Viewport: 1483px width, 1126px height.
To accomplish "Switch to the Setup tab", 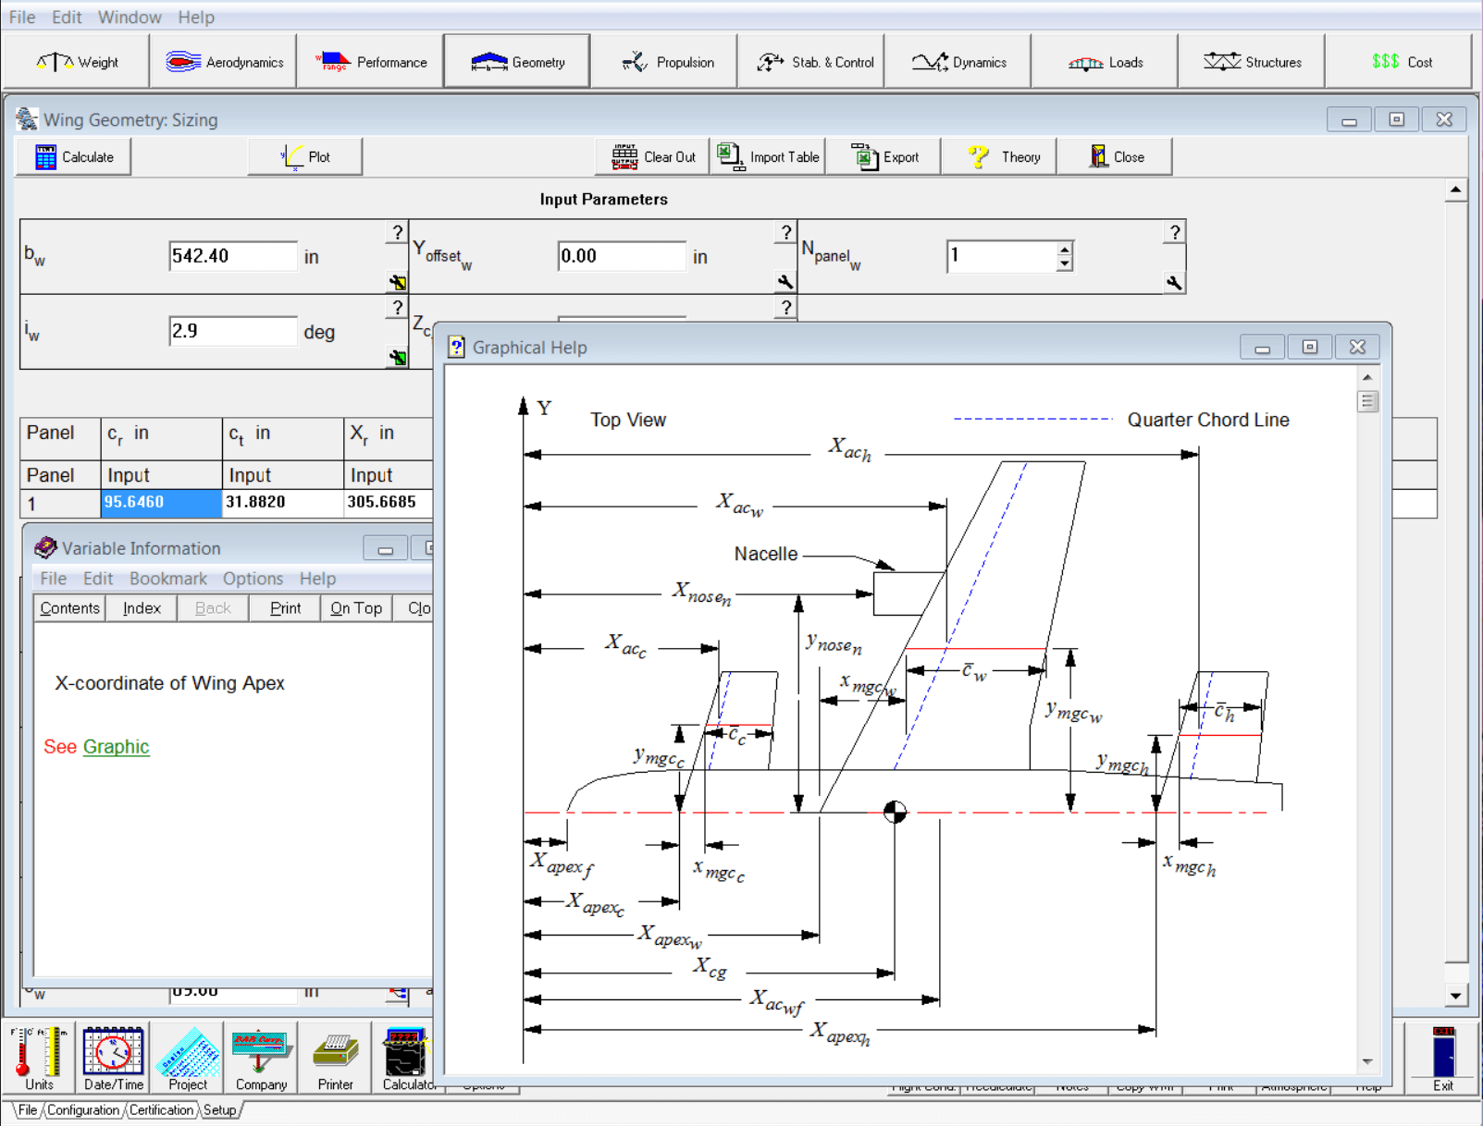I will [219, 1110].
